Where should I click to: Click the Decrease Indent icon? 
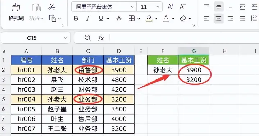coord(242,7)
